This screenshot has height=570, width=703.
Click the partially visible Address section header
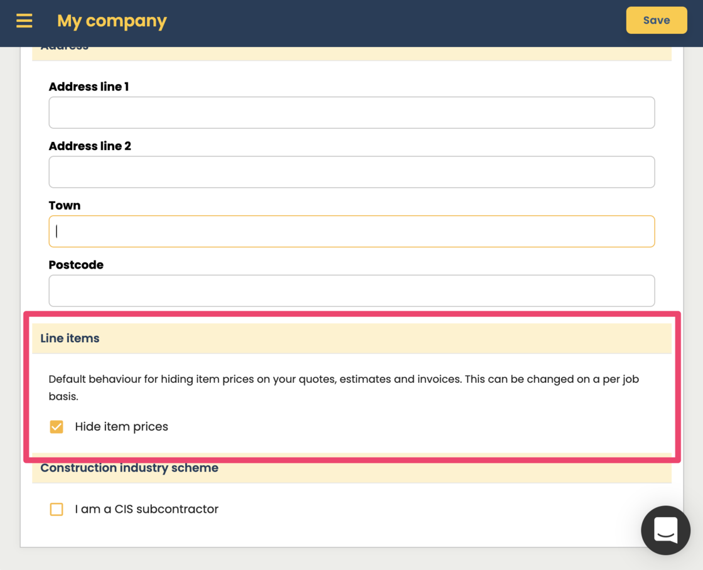point(65,50)
